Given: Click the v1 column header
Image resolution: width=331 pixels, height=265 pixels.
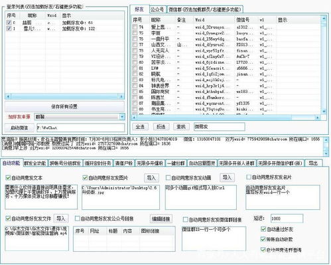Looking at the screenshot, I should click(262, 20).
